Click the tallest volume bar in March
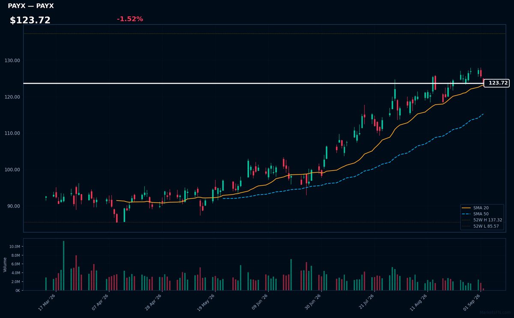Image resolution: width=514 pixels, height=318 pixels. [63, 266]
